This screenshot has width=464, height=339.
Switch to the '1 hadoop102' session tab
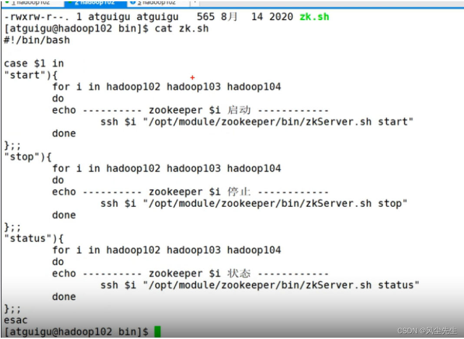click(32, 3)
